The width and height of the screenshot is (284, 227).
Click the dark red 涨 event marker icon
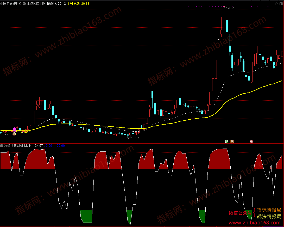click(x=251, y=142)
